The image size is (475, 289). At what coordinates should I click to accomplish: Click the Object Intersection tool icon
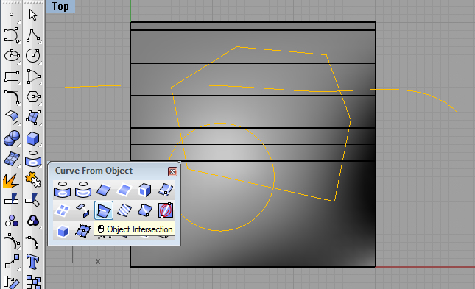[x=104, y=210]
